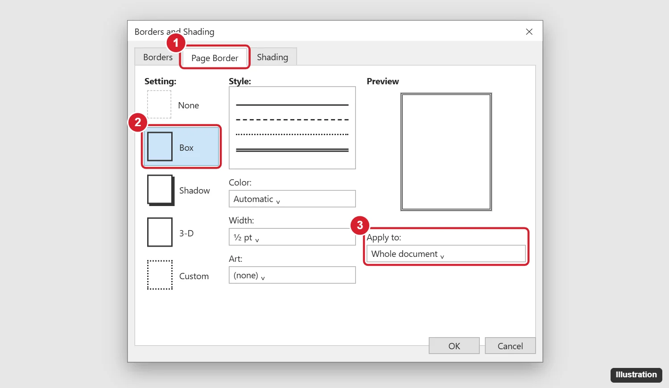Image resolution: width=669 pixels, height=388 pixels.
Task: Click the OK button
Action: click(454, 346)
